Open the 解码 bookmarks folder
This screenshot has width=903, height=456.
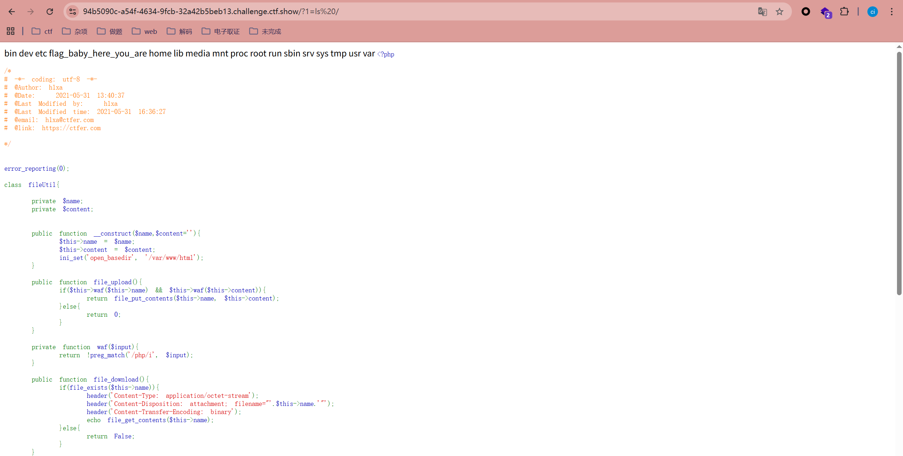180,31
